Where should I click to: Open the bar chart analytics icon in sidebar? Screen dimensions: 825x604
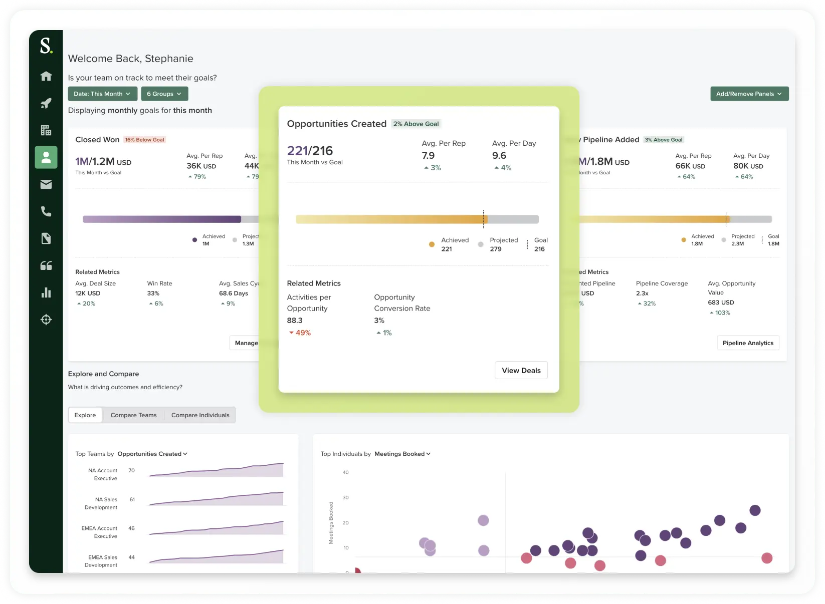(46, 292)
